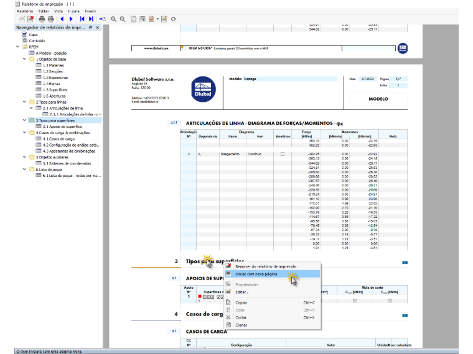Open the Relatório menu

[25, 11]
